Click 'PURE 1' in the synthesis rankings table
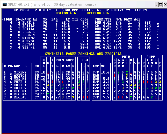167x134 pixels. [x=20, y=82]
